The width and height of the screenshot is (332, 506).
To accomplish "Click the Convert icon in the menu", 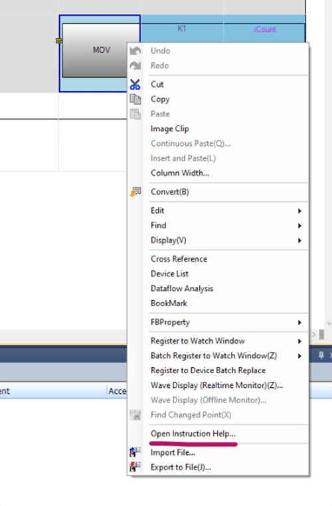I will point(135,192).
